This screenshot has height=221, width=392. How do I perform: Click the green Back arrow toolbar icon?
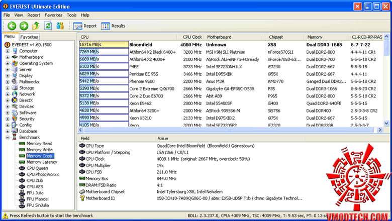[11, 26]
